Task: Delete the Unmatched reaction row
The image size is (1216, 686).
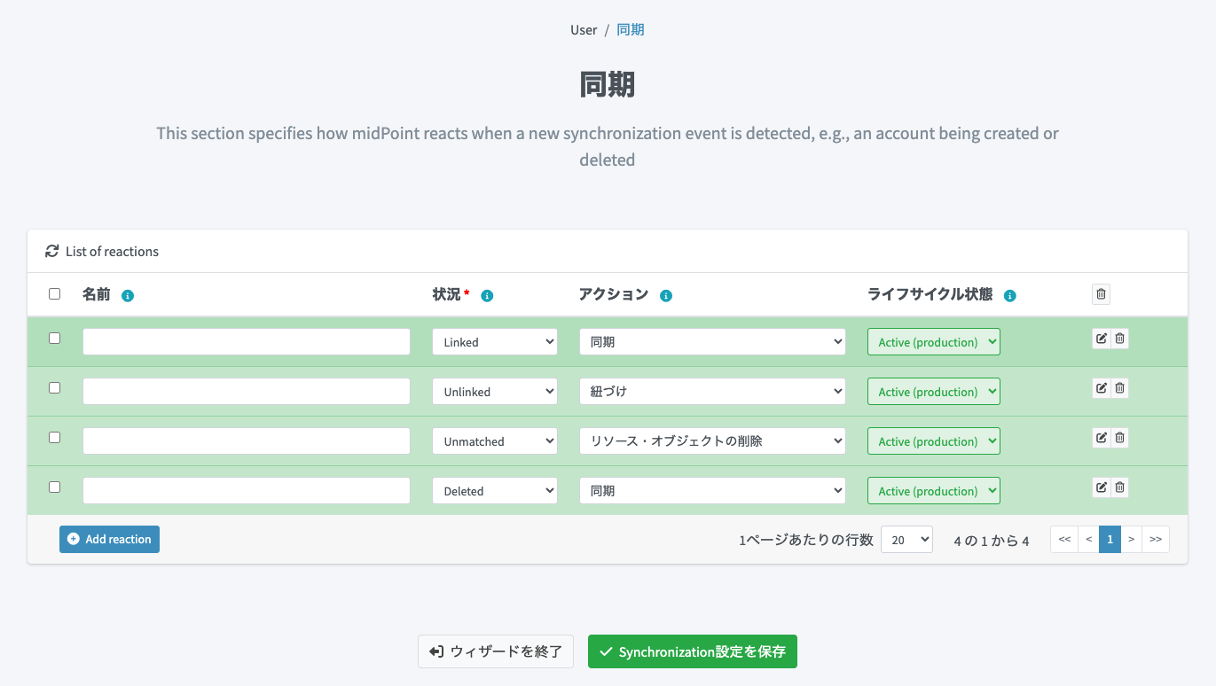Action: pos(1119,438)
